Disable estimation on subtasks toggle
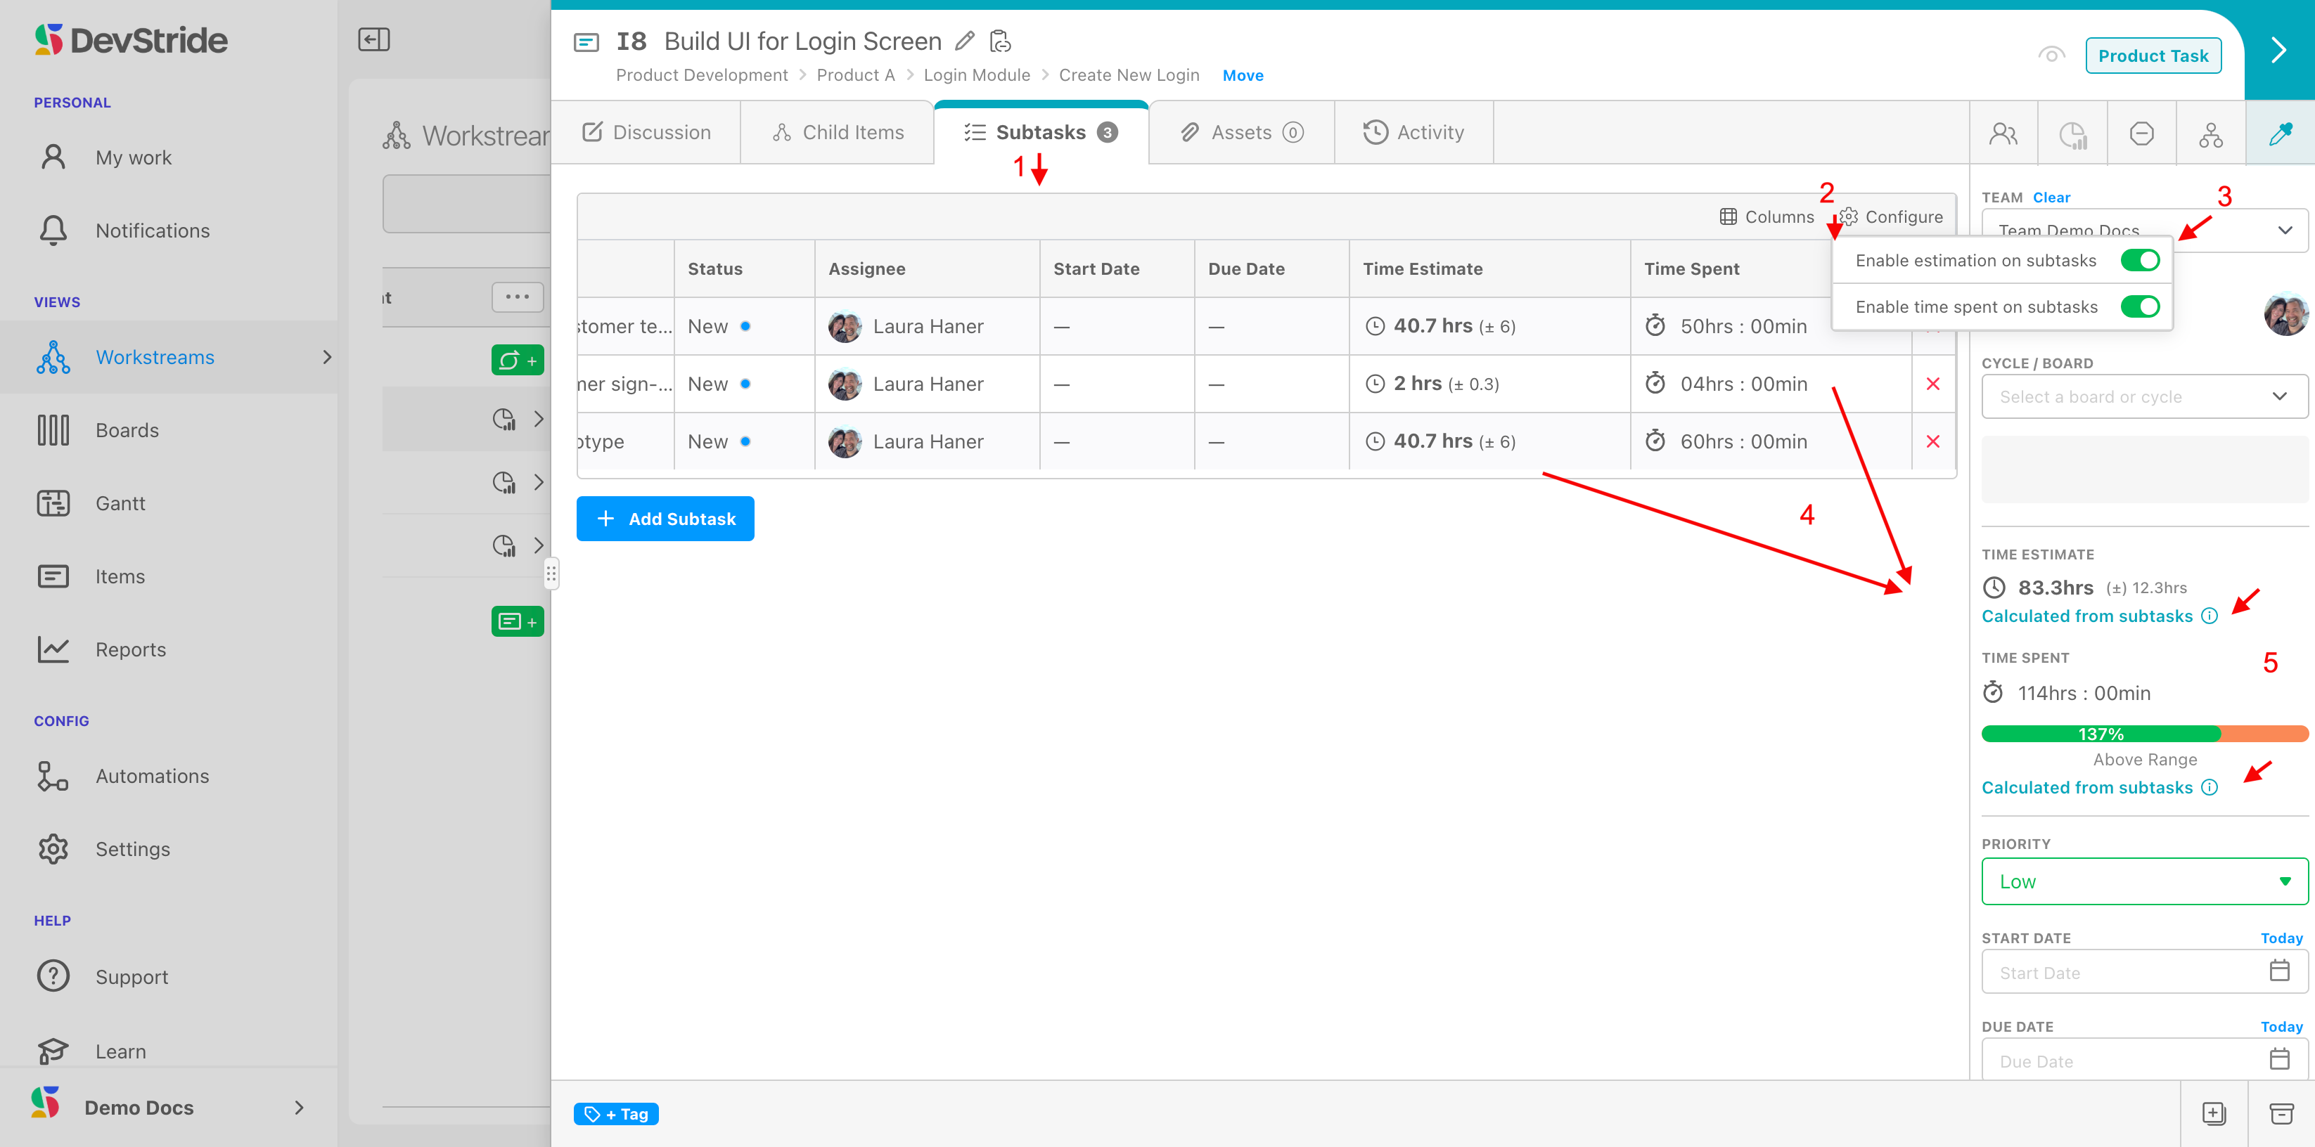 (x=2140, y=261)
